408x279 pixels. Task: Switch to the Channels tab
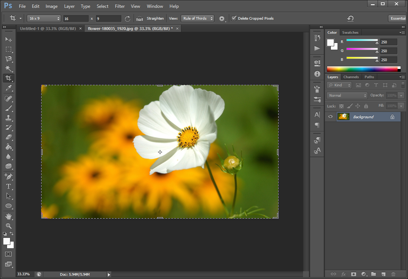(x=351, y=77)
